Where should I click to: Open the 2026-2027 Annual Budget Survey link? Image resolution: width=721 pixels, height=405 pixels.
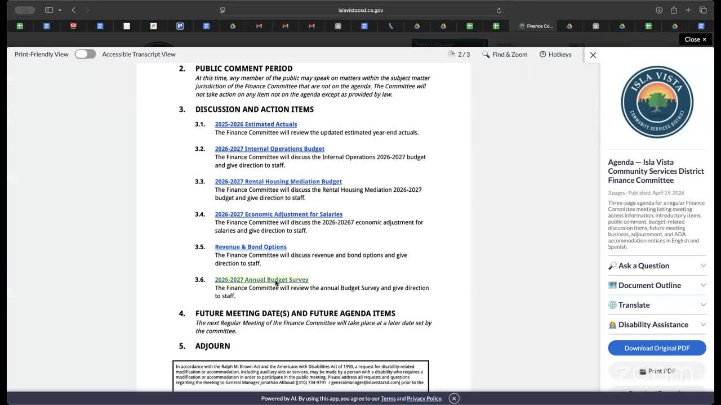click(x=261, y=280)
